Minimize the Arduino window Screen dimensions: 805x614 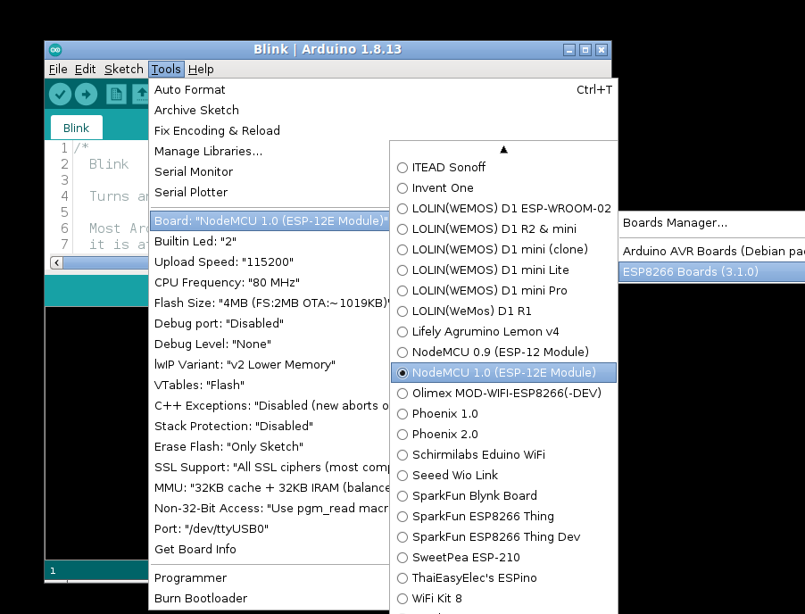click(568, 50)
